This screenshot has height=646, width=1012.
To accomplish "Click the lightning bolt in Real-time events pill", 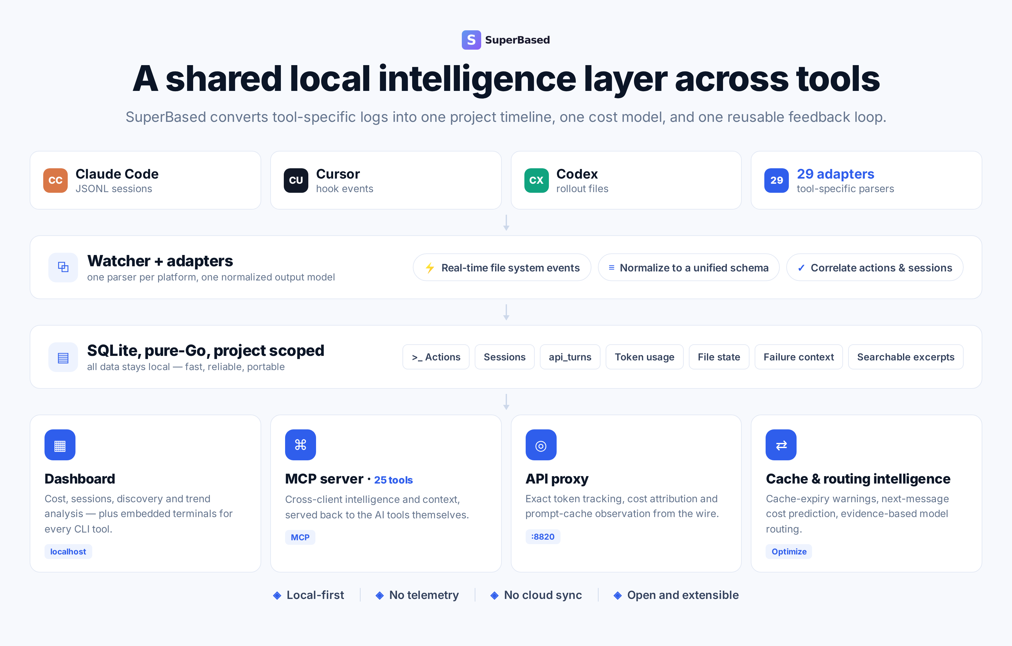I will (x=430, y=268).
